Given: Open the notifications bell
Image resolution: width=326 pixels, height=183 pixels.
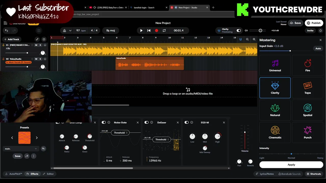Looking at the screenshot, I should click(x=320, y=30).
